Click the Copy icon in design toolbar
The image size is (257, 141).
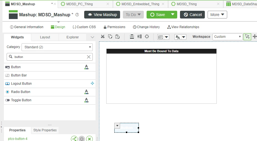(110, 36)
